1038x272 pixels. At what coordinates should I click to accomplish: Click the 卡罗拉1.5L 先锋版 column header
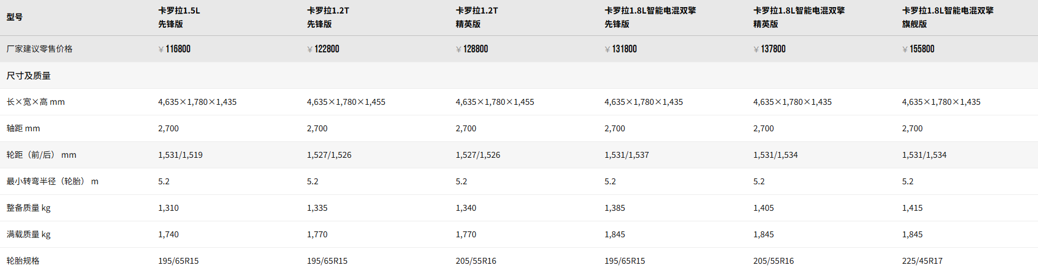pyautogui.click(x=179, y=17)
